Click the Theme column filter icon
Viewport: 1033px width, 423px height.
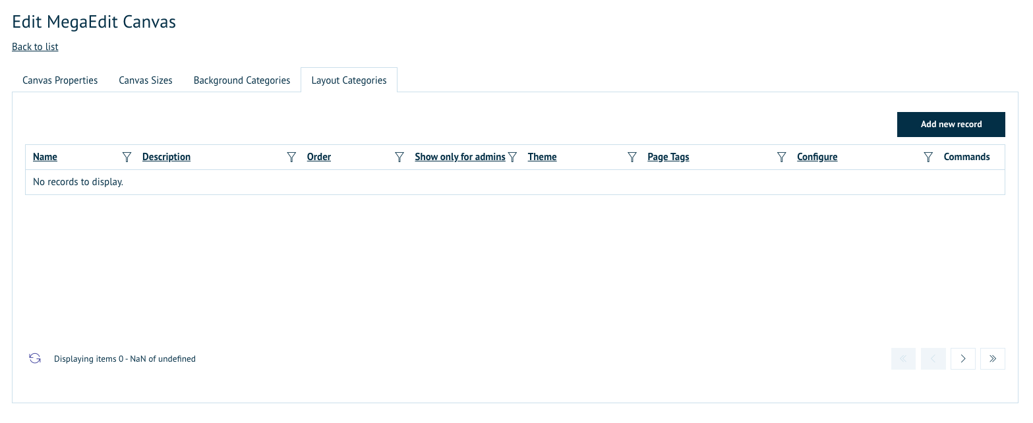tap(632, 157)
